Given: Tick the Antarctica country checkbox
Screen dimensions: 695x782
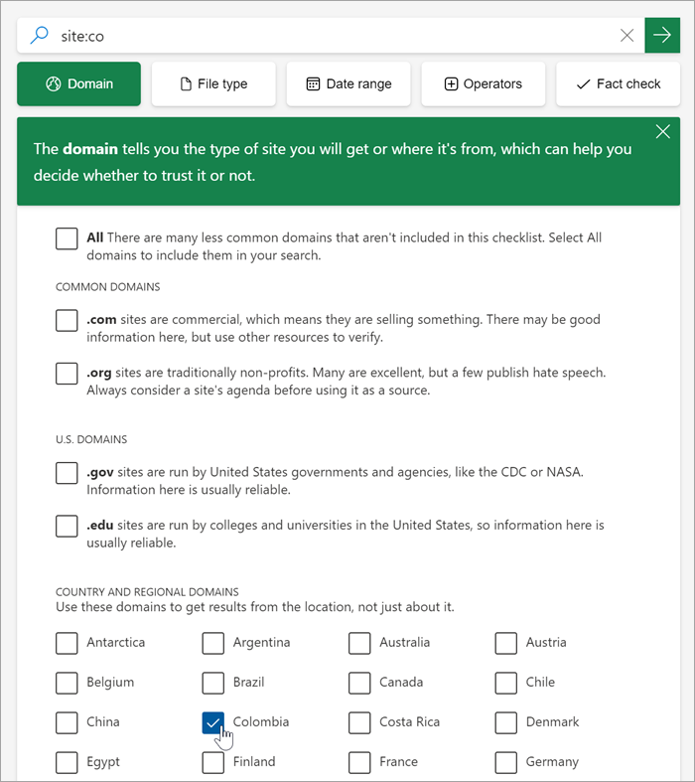Looking at the screenshot, I should click(x=67, y=643).
